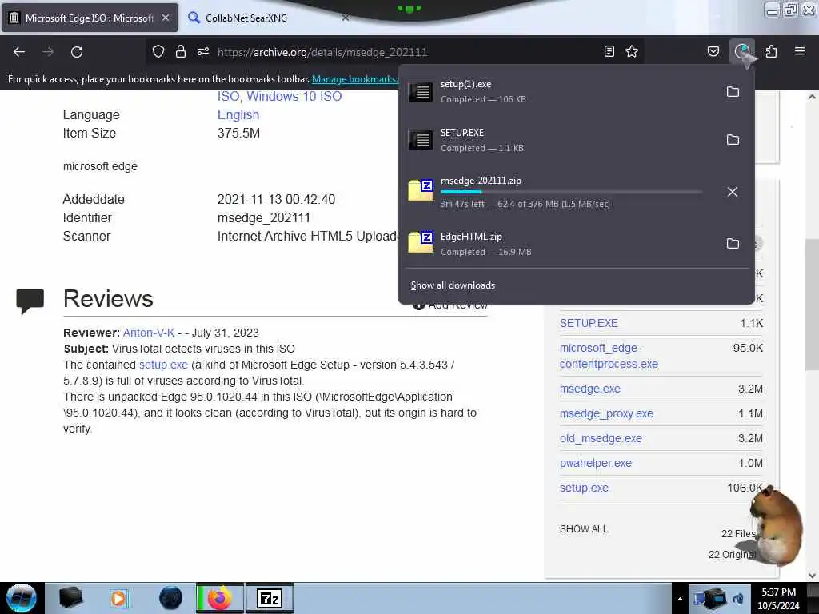Image resolution: width=819 pixels, height=614 pixels.
Task: Toggle reader view icon
Action: (x=609, y=51)
